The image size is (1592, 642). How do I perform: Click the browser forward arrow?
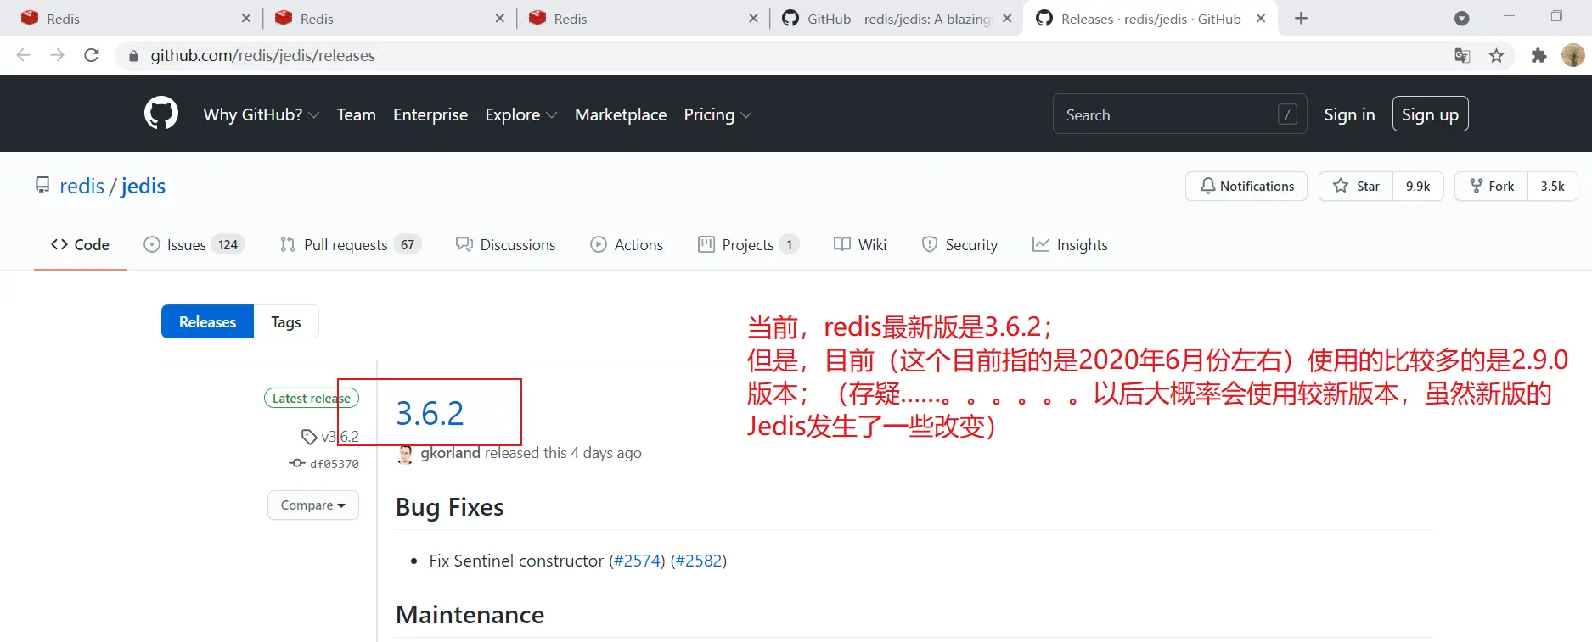[x=57, y=55]
